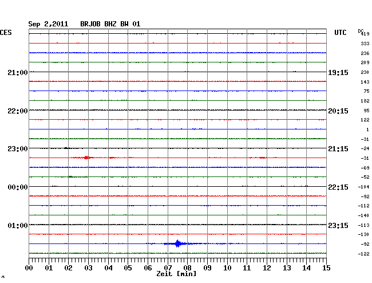Screen dimensions: 372x283
Task: Select the DC offset value -24
Action: coord(365,148)
